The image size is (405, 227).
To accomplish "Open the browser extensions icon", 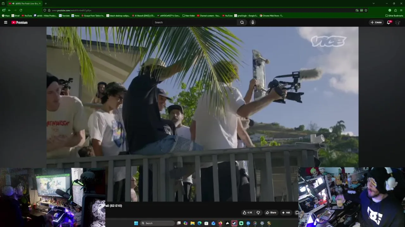I will click(396, 10).
